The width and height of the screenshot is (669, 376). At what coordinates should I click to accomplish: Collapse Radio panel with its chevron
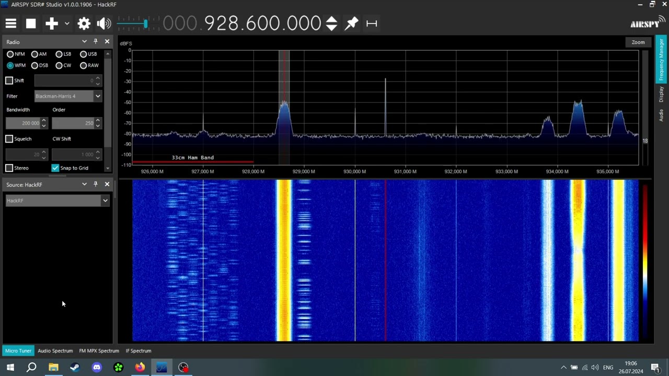click(84, 42)
